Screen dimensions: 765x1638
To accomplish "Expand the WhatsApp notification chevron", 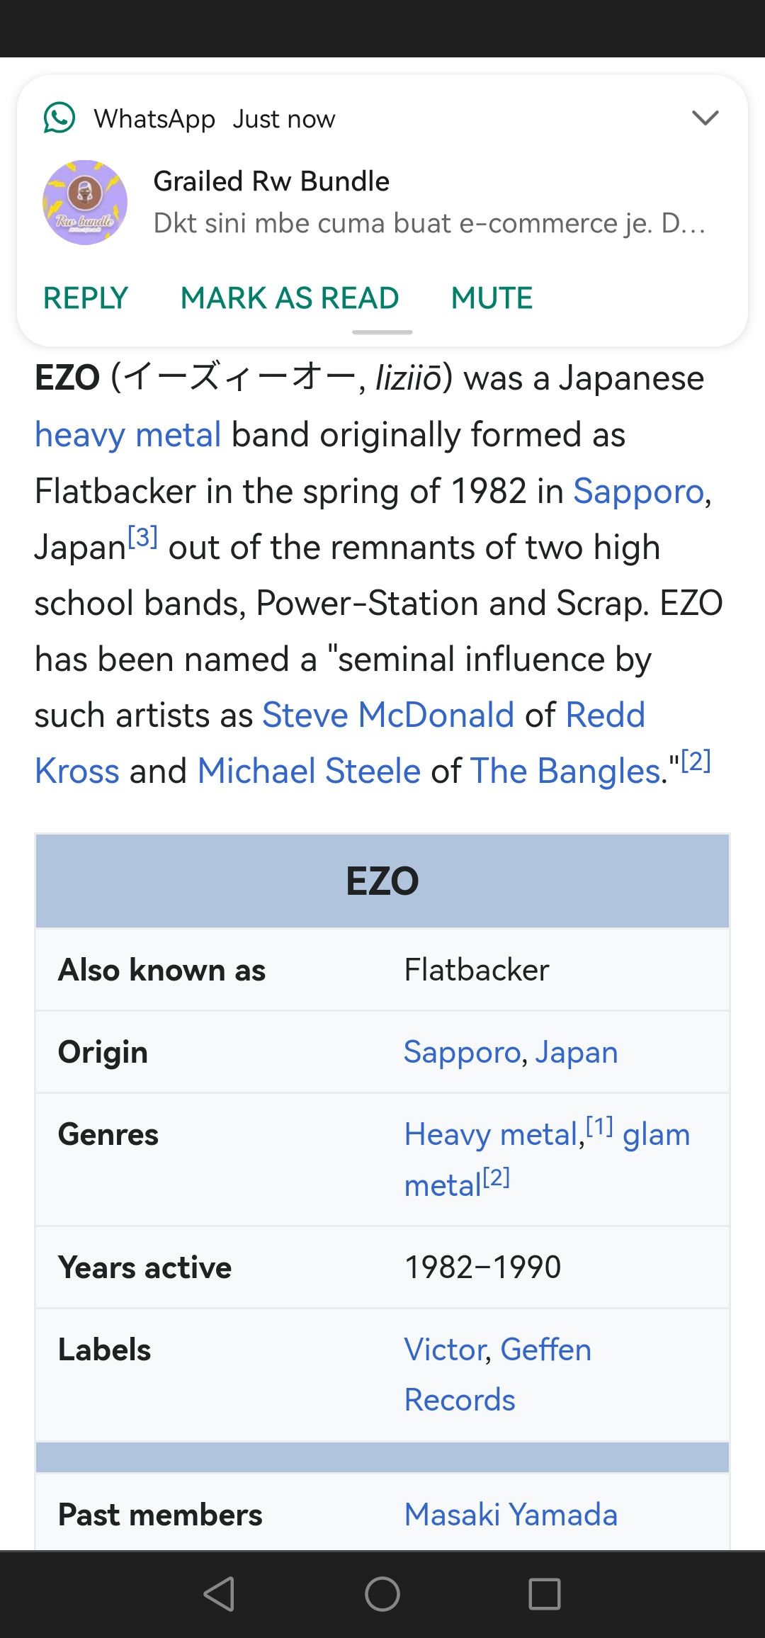I will [x=705, y=118].
